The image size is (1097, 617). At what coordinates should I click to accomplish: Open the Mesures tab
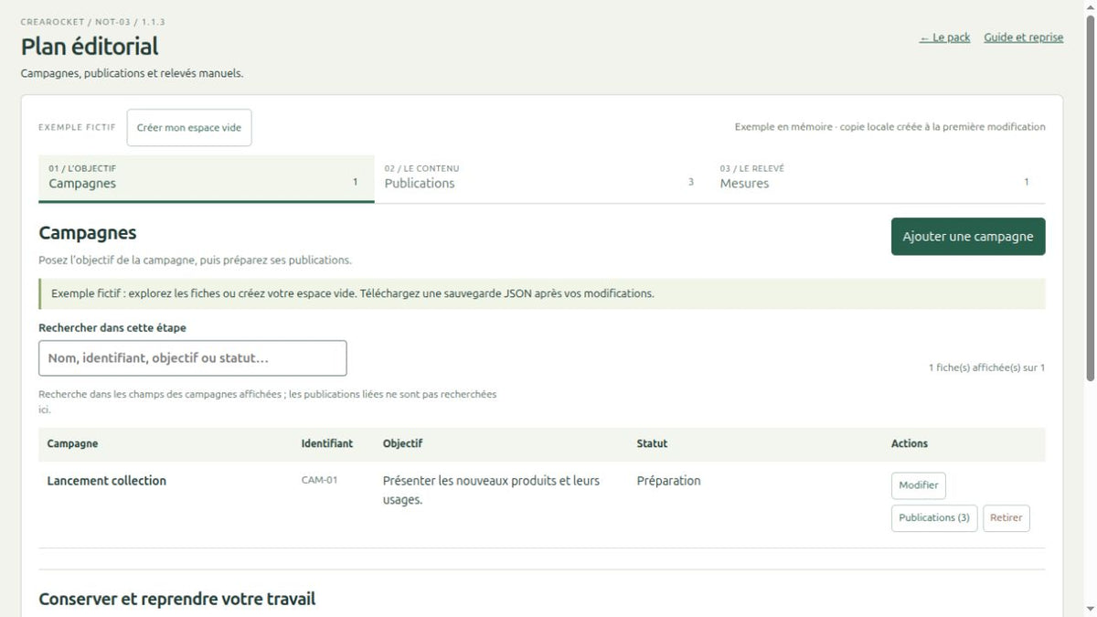pyautogui.click(x=878, y=177)
